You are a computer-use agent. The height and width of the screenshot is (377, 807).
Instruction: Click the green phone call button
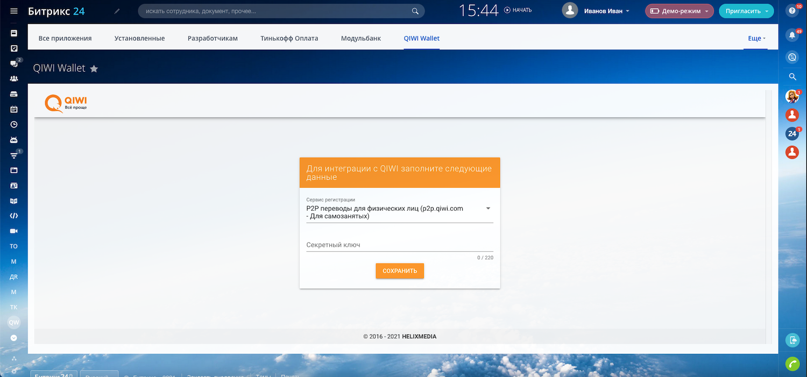coord(792,364)
